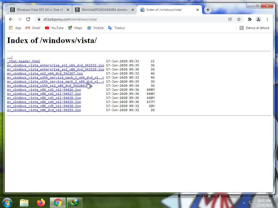Select the Index of /windows/vista/ tab
Screen dimensions: 278x208
click(x=169, y=10)
